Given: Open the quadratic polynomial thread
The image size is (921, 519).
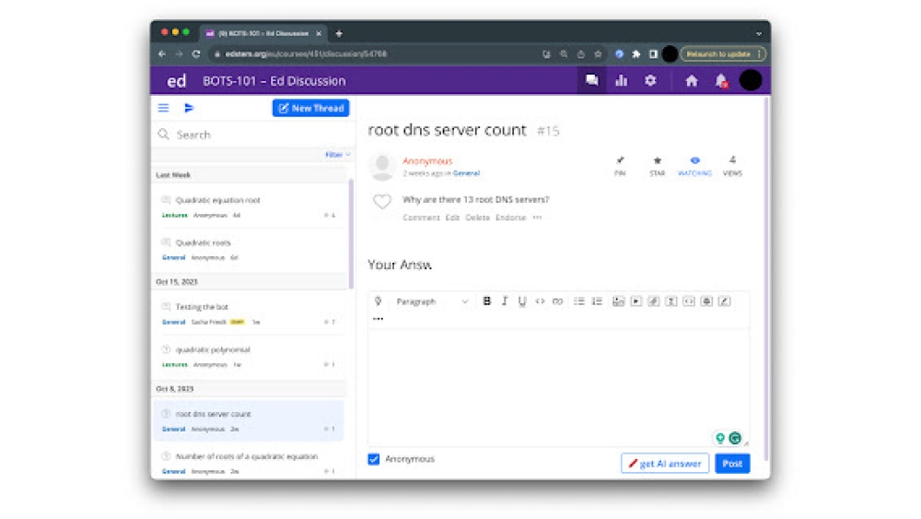Looking at the screenshot, I should [249, 356].
